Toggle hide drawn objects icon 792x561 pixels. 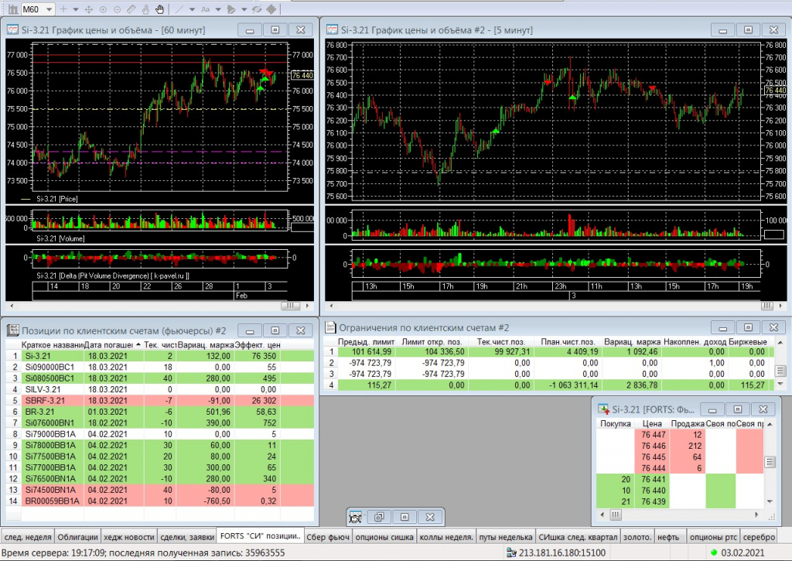pos(257,9)
